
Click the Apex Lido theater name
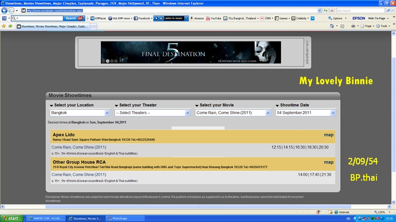tap(64, 135)
